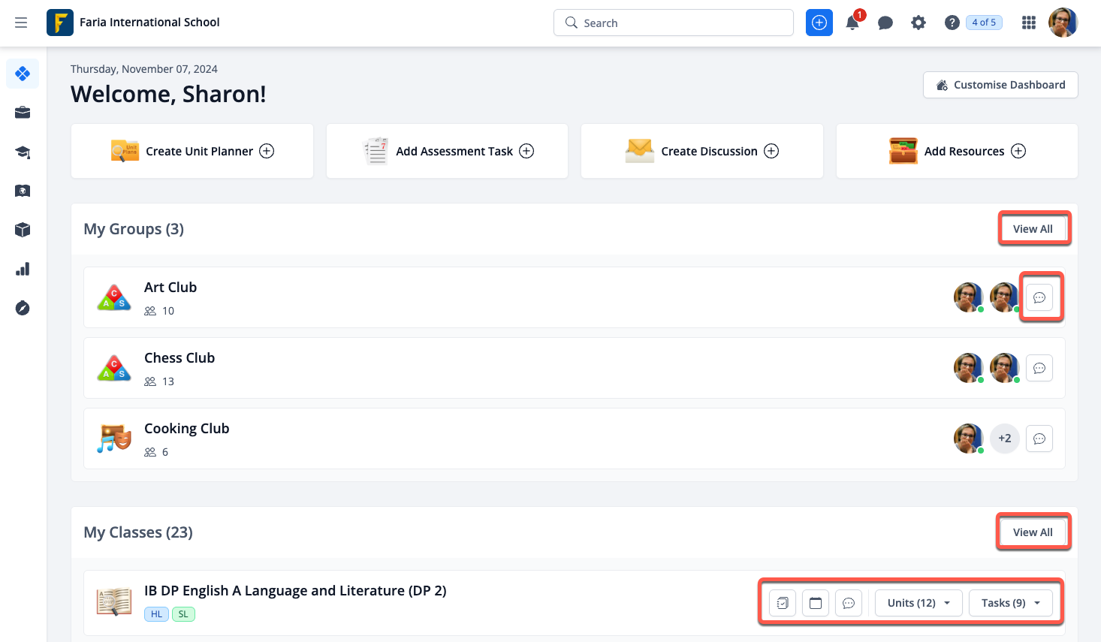
Task: Click the blue quick add plus button
Action: 819,23
